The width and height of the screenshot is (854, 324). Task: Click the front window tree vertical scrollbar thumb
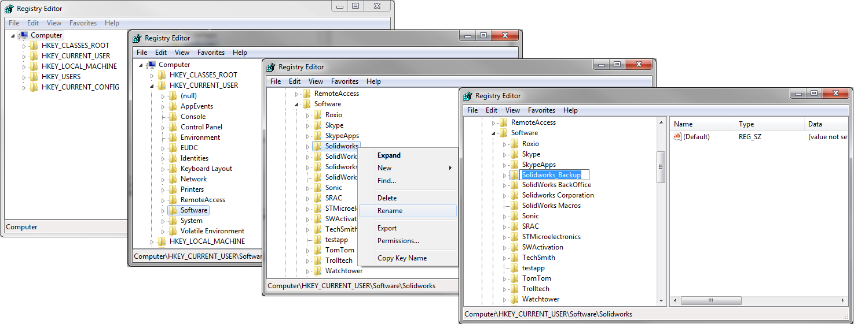[661, 167]
